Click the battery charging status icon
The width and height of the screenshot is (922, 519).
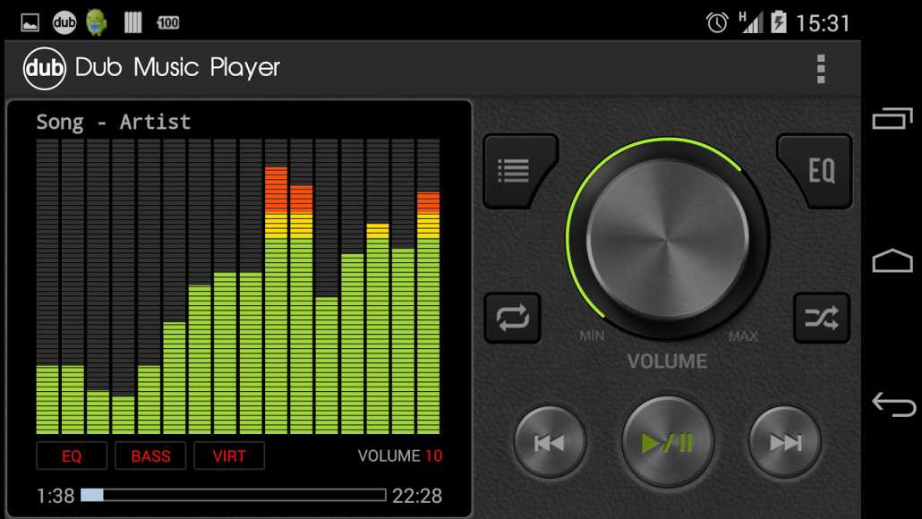click(778, 22)
